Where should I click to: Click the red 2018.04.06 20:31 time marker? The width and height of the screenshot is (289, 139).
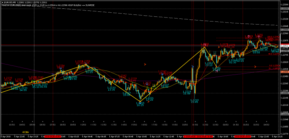243,137
